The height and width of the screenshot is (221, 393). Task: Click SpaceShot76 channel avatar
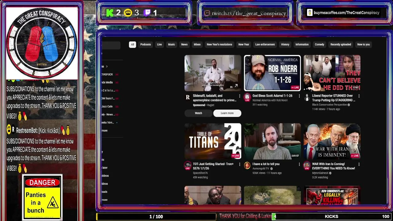coord(188,166)
